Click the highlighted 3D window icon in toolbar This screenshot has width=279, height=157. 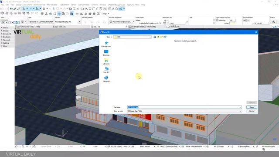[x=121, y=9]
